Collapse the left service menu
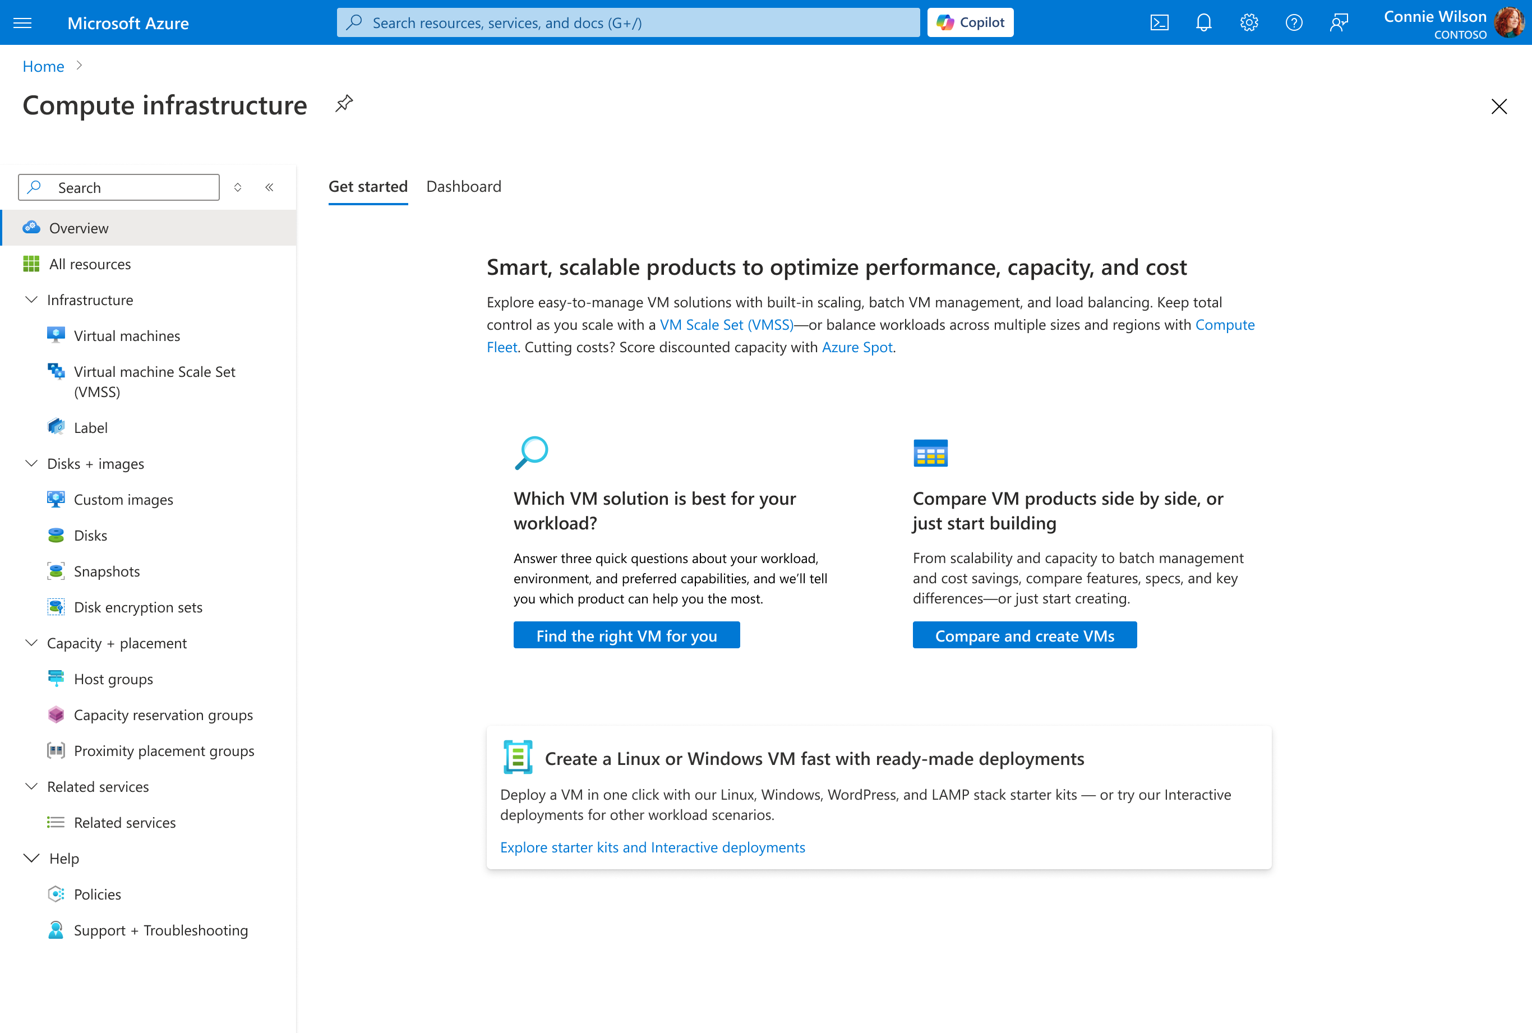The height and width of the screenshot is (1033, 1532). click(x=269, y=187)
